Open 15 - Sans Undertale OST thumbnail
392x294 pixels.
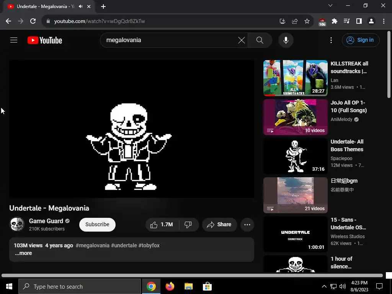click(295, 234)
